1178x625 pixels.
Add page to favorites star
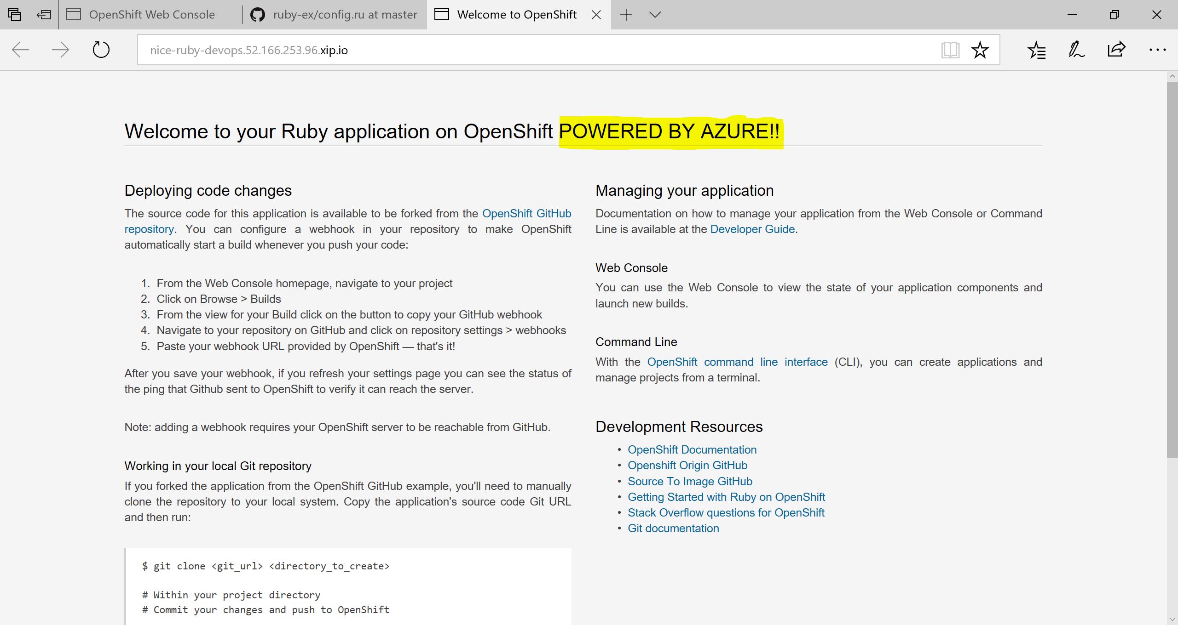click(x=980, y=50)
